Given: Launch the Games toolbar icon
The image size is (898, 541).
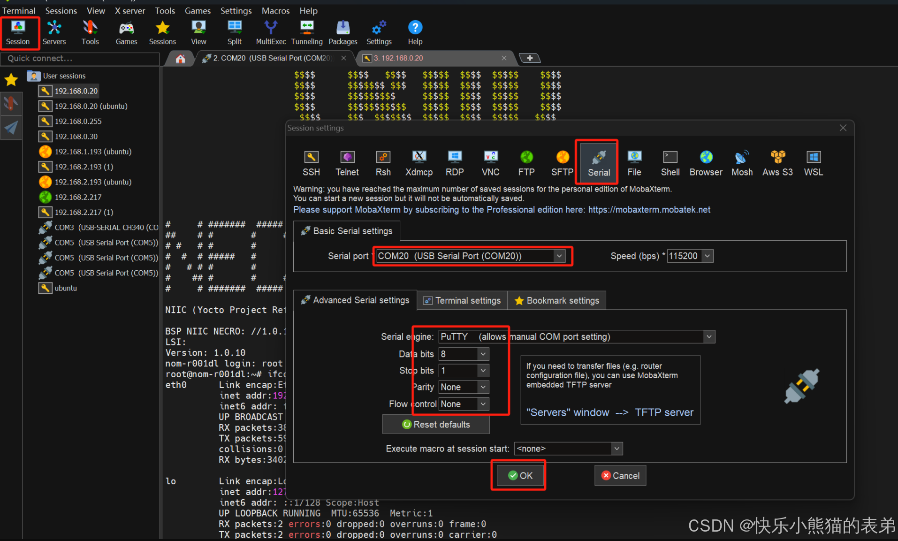Looking at the screenshot, I should coord(127,33).
